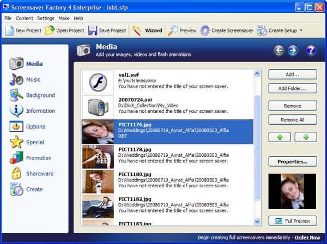Select the Special star icon in sidebar
This screenshot has width=327, height=244.
click(16, 142)
